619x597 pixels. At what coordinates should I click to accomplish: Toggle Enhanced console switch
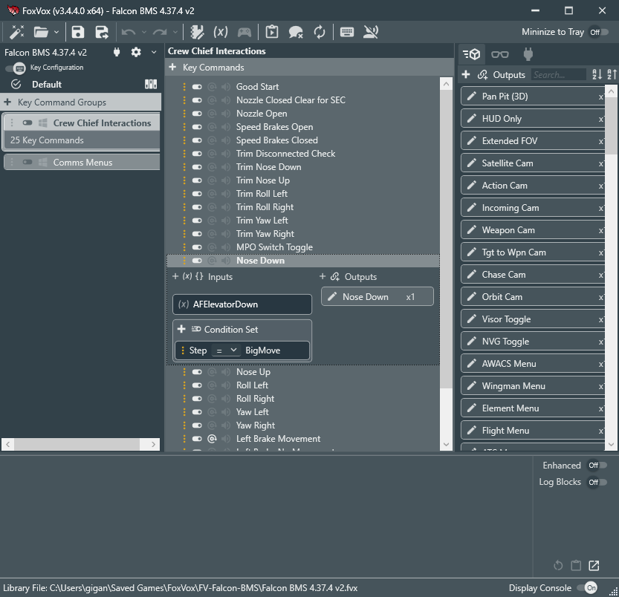click(x=597, y=466)
